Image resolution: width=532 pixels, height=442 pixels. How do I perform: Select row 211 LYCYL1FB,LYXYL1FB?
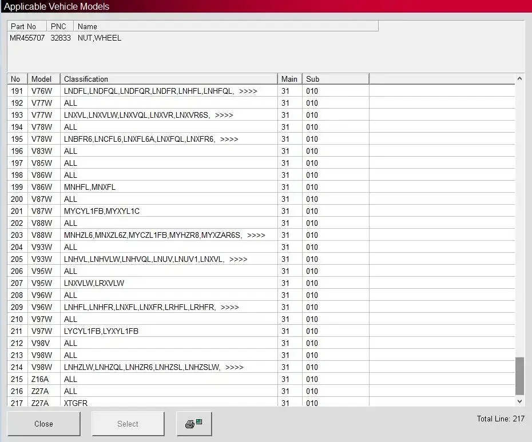pos(261,331)
